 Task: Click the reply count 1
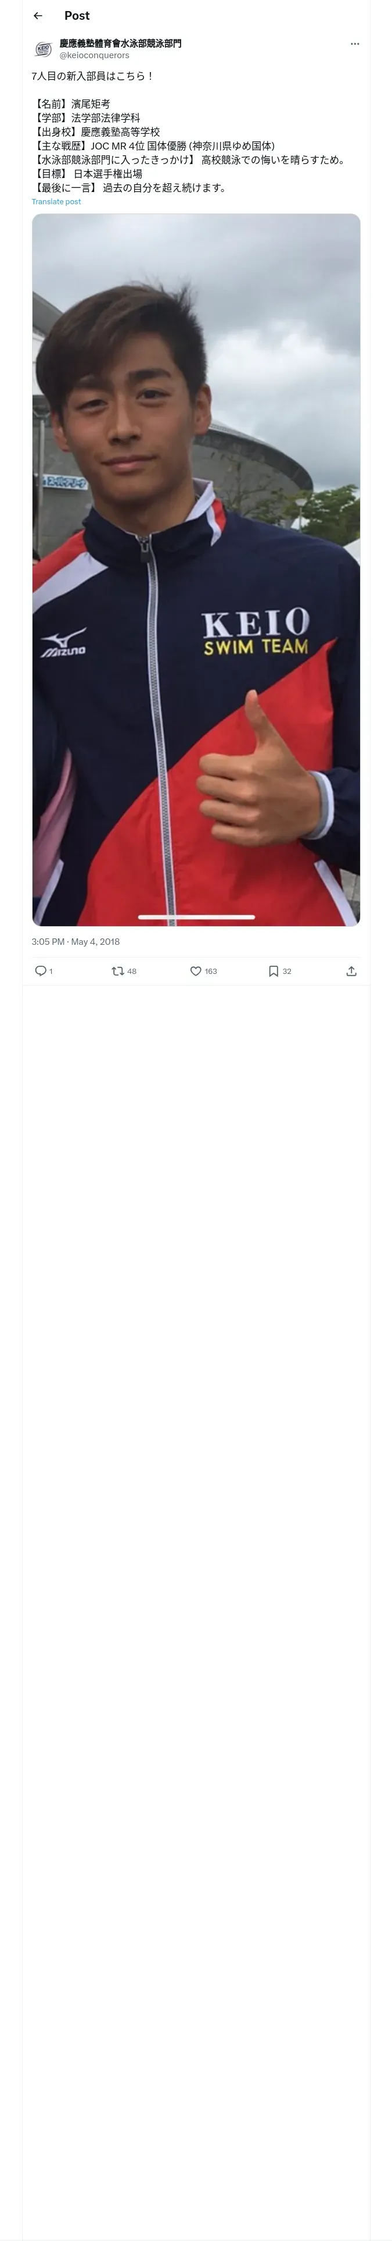click(51, 971)
